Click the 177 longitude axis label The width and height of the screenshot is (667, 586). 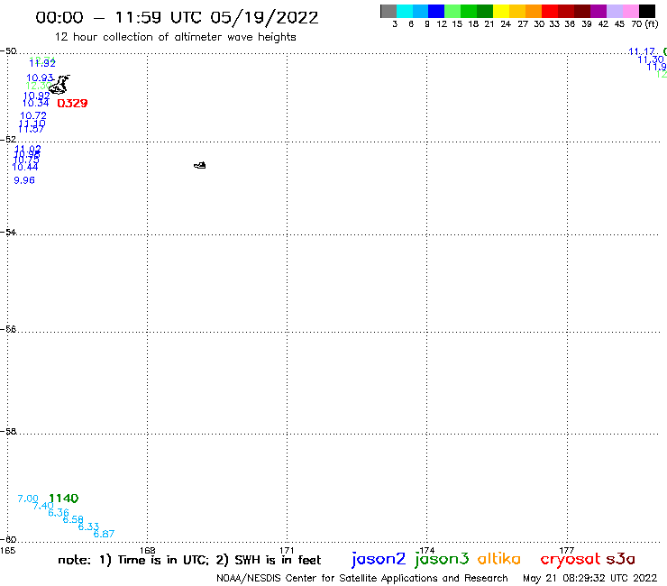[x=567, y=550]
